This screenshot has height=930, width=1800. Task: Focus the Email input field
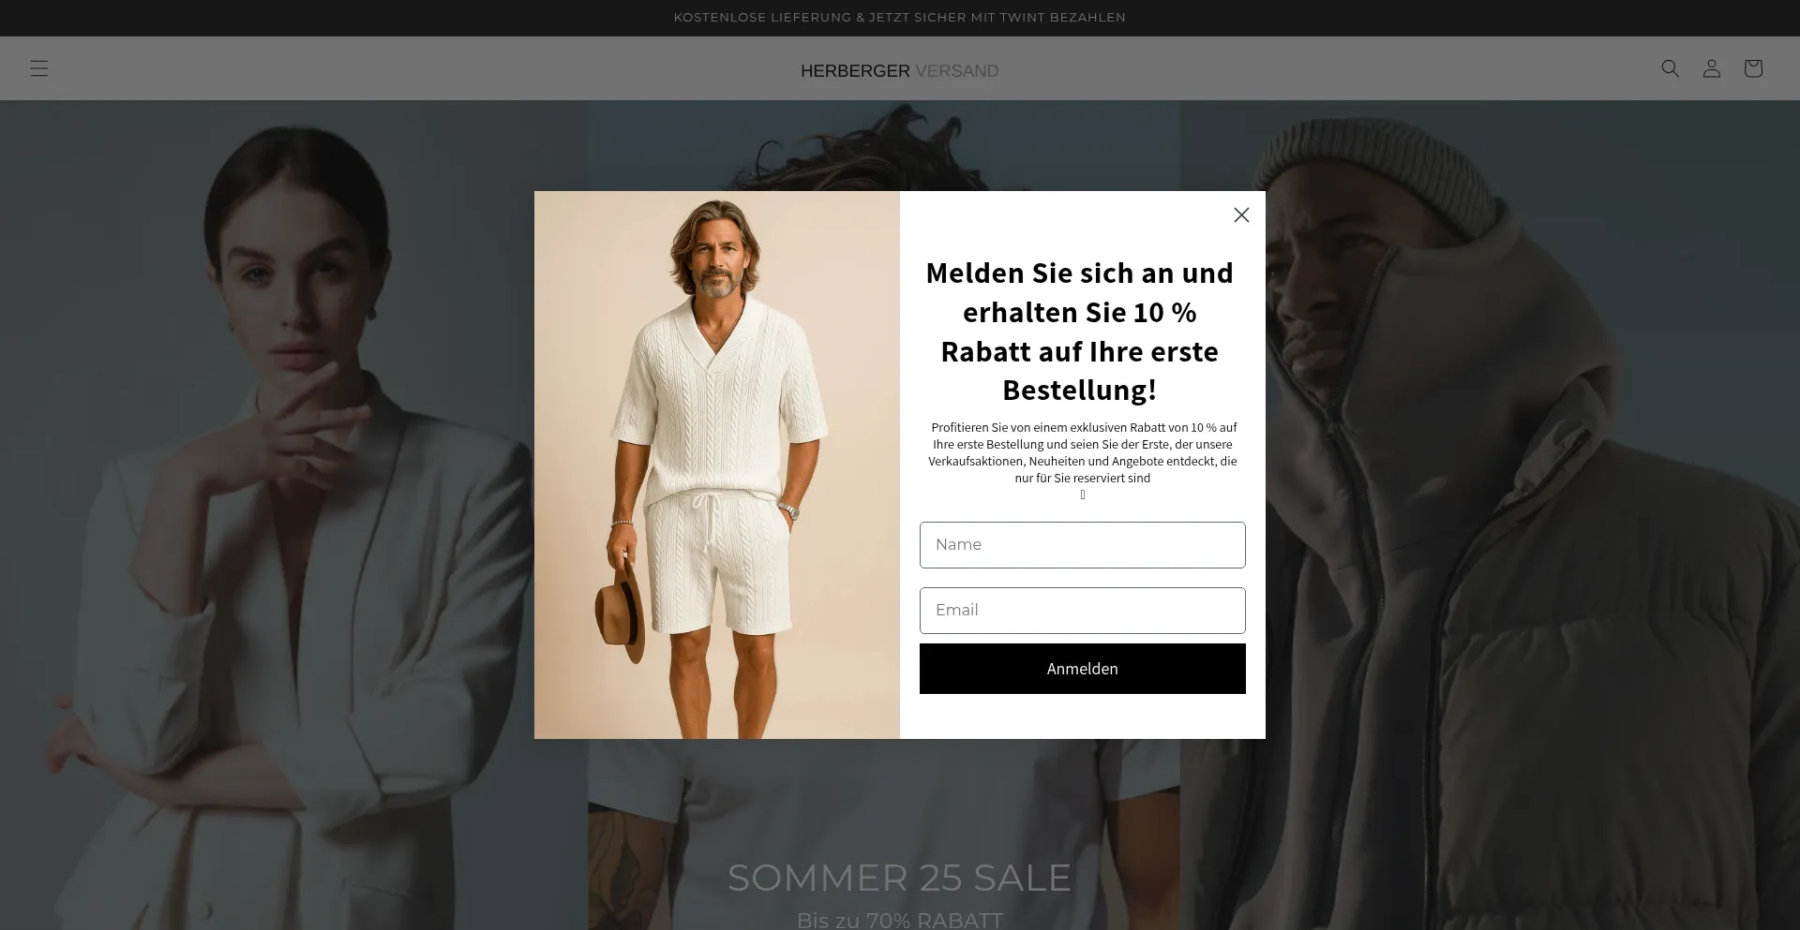1082,611
